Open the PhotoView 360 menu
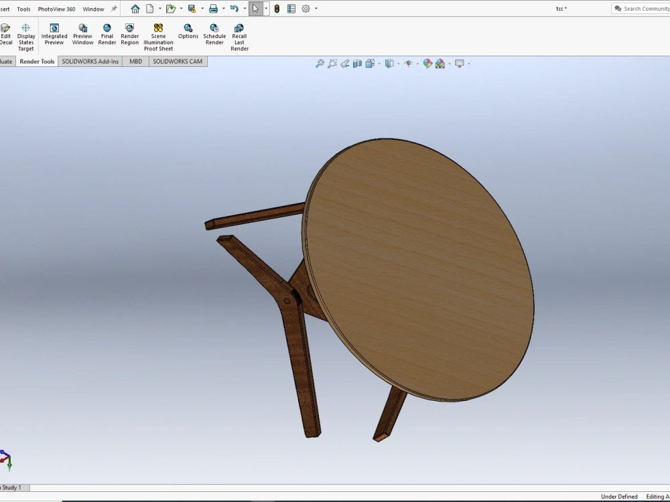The height and width of the screenshot is (502, 670). click(x=56, y=9)
